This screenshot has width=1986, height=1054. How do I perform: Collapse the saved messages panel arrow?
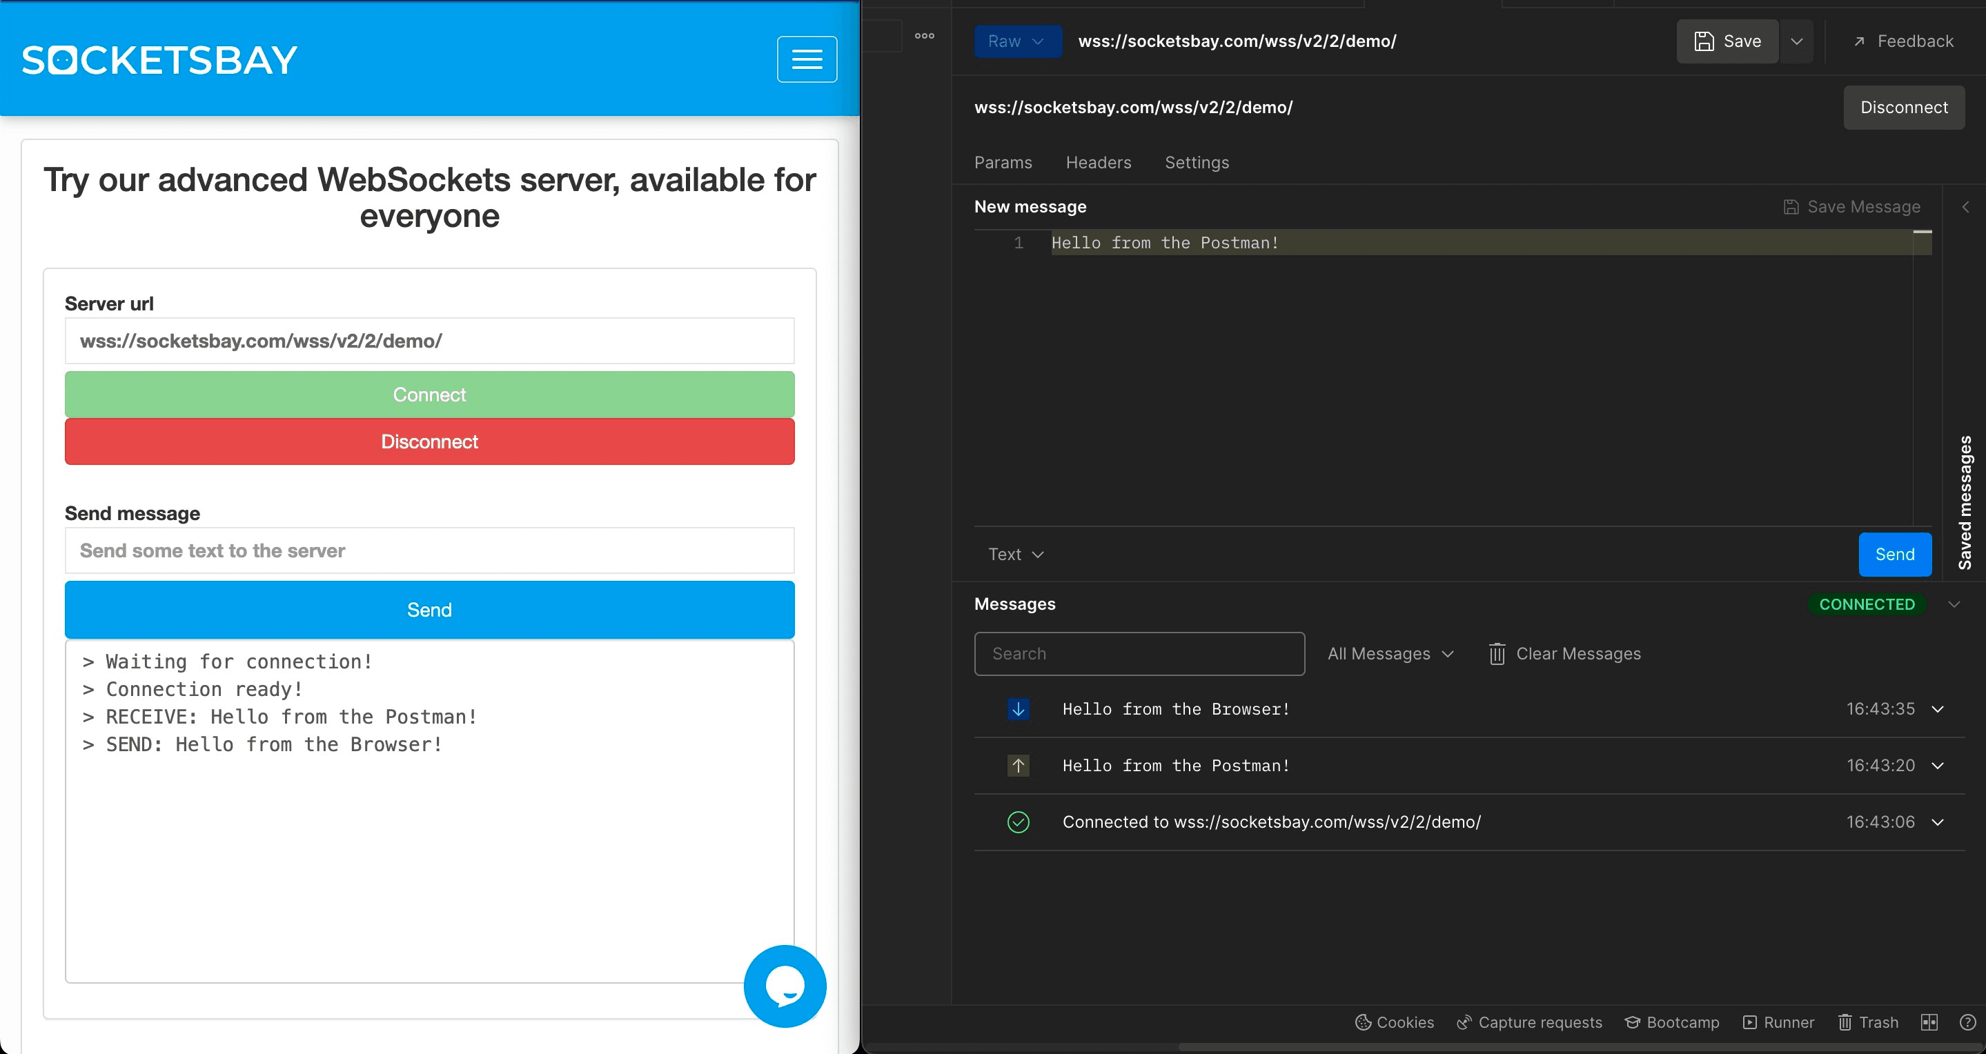point(1965,206)
